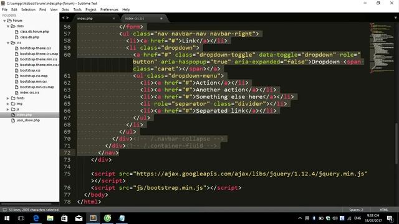Viewport: 399px width, 224px height.
Task: Click the vertical editor scrollbar
Action: [397, 144]
